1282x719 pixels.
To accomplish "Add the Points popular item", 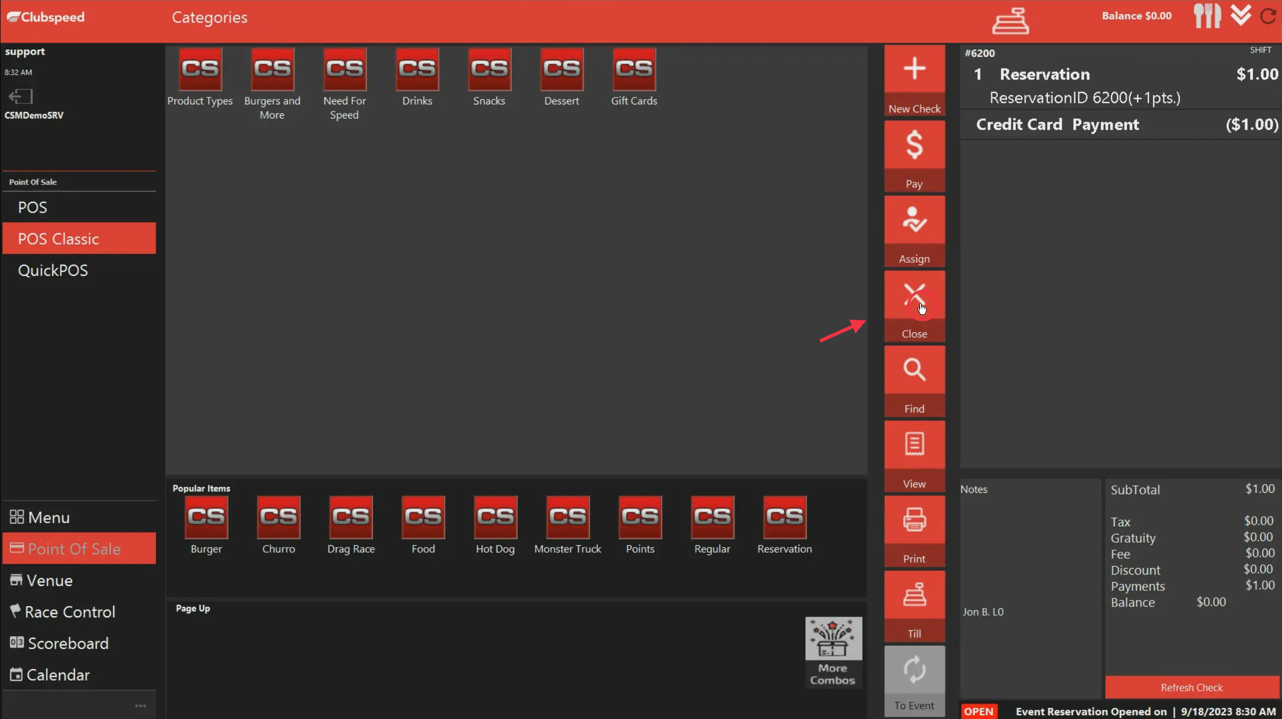I will [x=640, y=525].
